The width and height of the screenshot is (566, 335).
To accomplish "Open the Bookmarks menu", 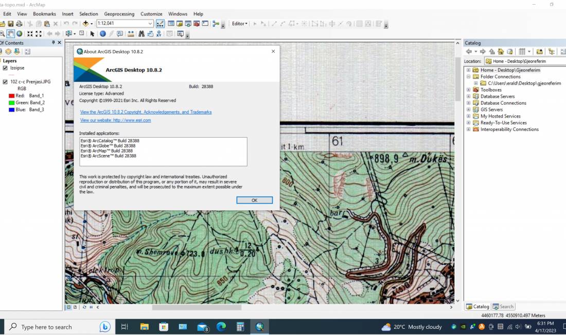I will coord(44,14).
